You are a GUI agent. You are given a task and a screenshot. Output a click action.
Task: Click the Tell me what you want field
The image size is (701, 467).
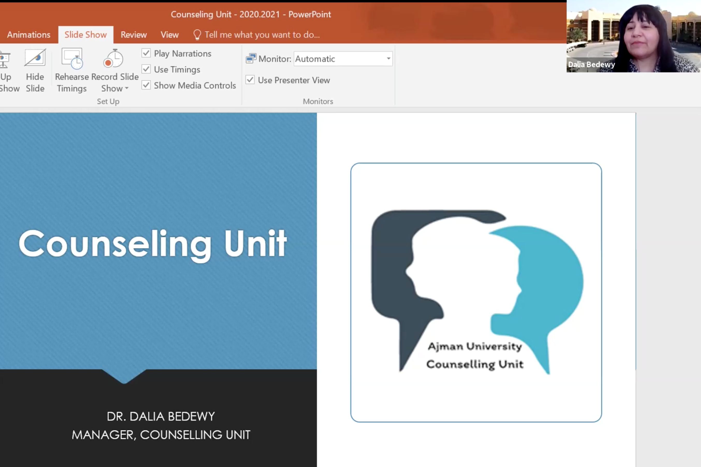(x=262, y=34)
